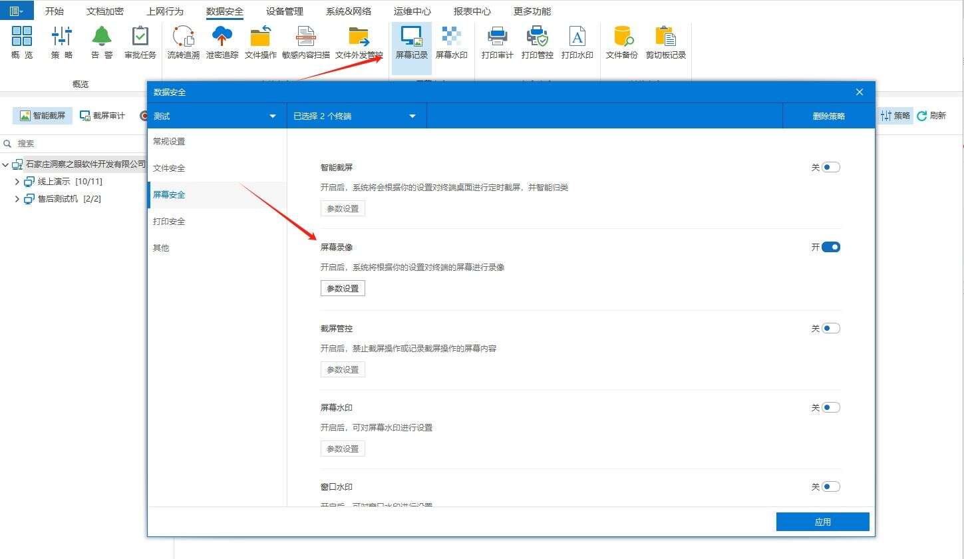Expand the 线上演示 tree node

17,181
